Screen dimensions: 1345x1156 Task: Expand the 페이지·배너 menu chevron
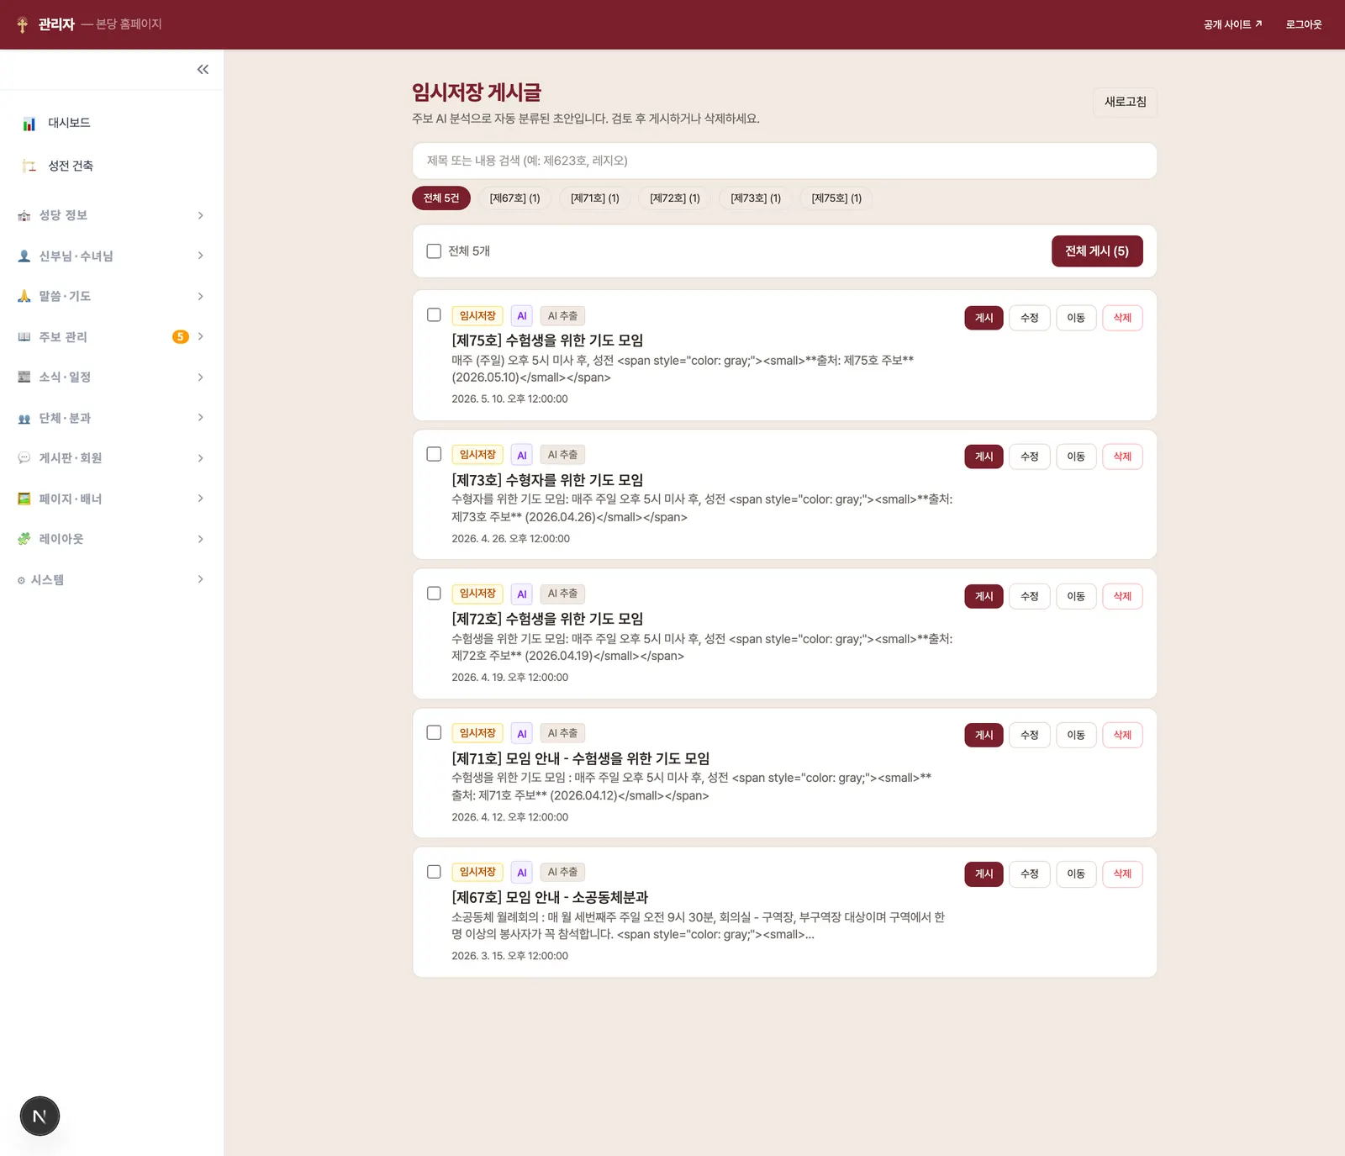point(200,499)
